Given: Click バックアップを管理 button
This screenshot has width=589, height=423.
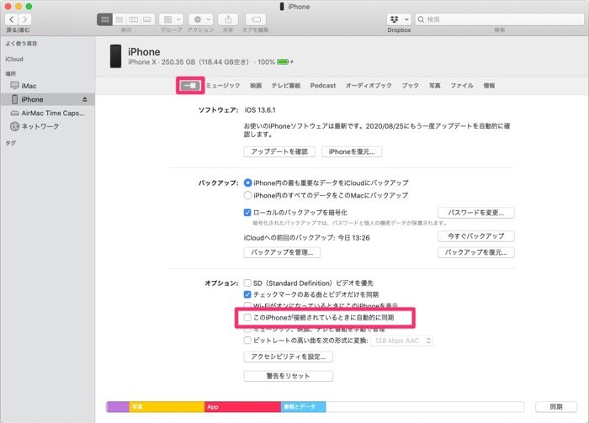Looking at the screenshot, I should coord(282,252).
